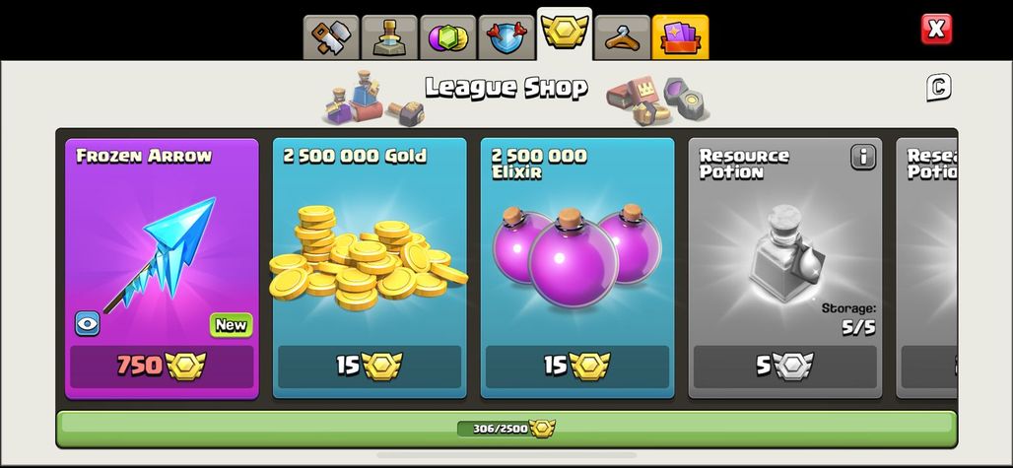Open the potion bottle shop tab
The image size is (1013, 468).
pos(389,37)
